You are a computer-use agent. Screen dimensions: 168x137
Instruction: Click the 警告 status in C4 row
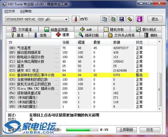[139, 75]
